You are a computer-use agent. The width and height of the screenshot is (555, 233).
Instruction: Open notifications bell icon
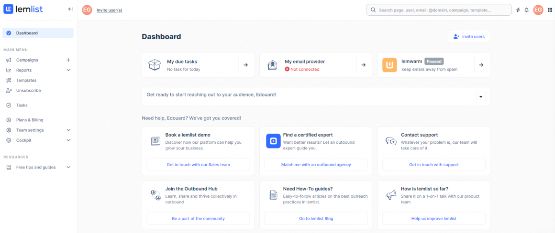point(527,10)
